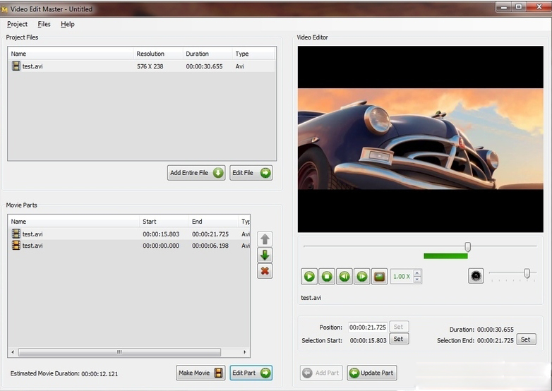Open the Help menu

pyautogui.click(x=67, y=24)
